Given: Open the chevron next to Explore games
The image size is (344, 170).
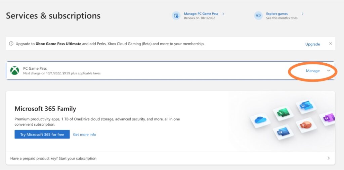Looking at the screenshot, I should tap(303, 14).
